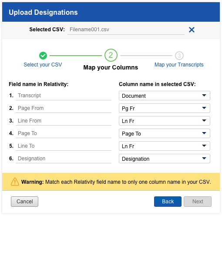Click the Designation field name box
The image size is (222, 265).
[x=64, y=159]
